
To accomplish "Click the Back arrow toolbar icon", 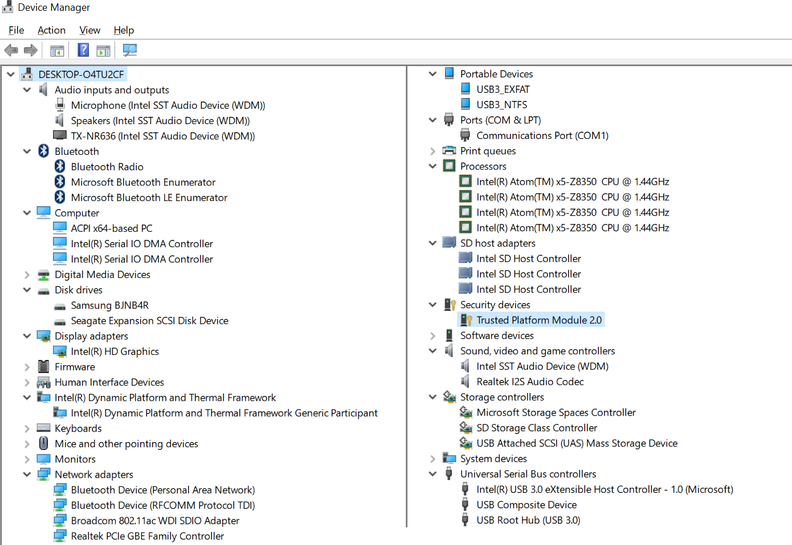I will (11, 50).
